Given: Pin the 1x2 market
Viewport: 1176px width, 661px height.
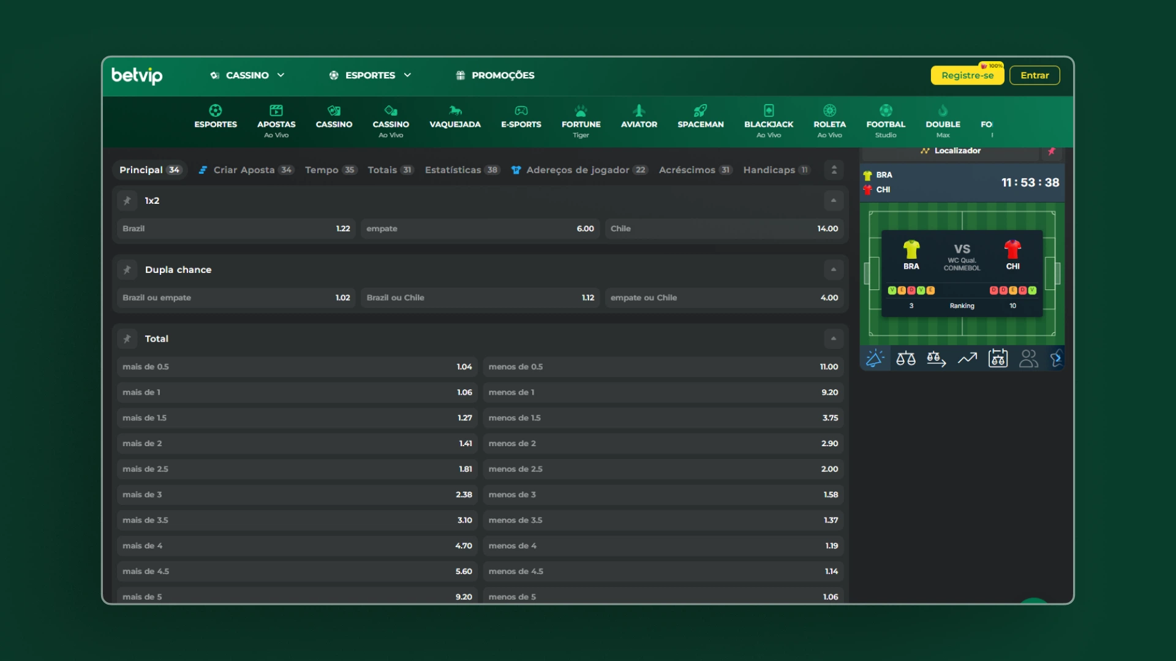Looking at the screenshot, I should click(x=127, y=201).
